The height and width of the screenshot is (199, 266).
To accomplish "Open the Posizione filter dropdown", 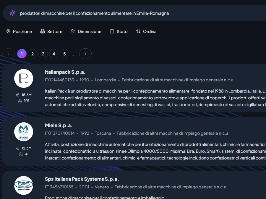I will point(19,32).
